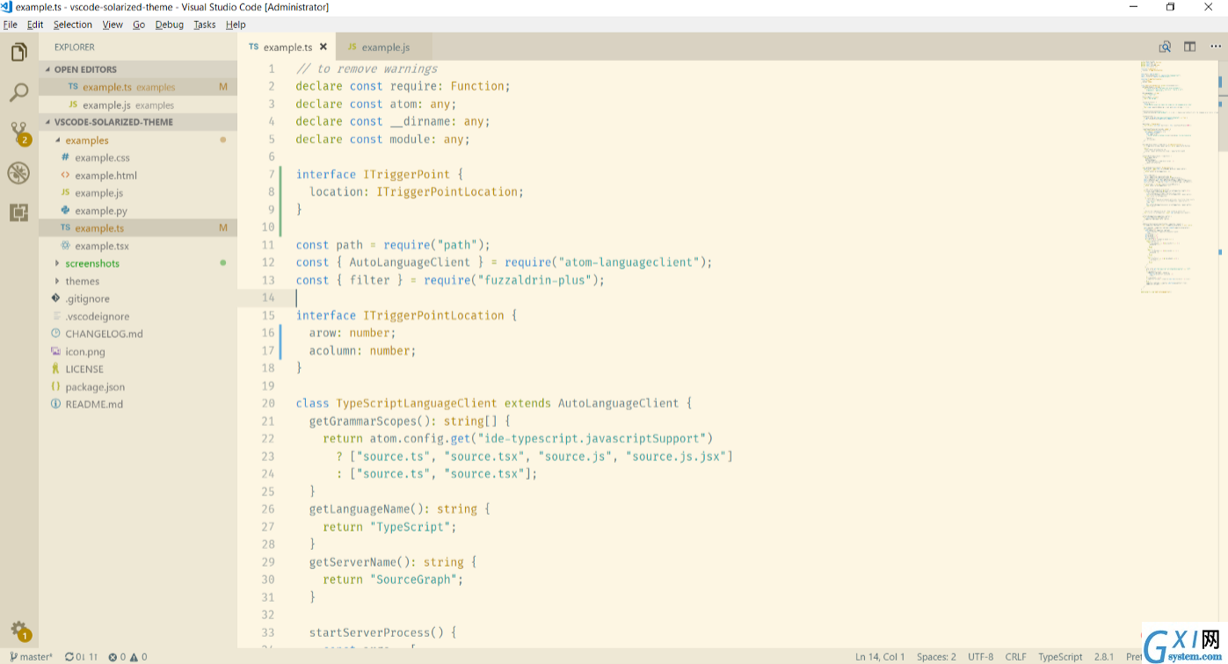This screenshot has height=664, width=1228.
Task: Open the LICENSE file
Action: pyautogui.click(x=84, y=369)
